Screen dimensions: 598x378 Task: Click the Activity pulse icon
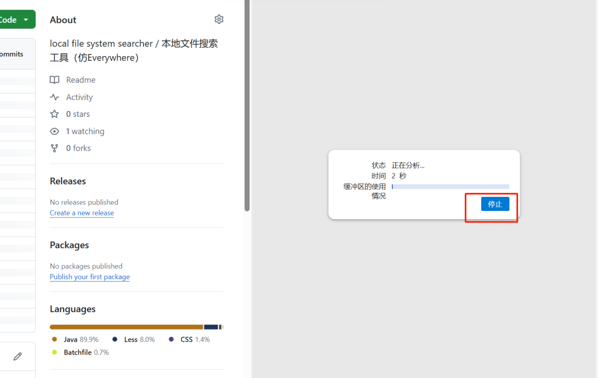(54, 98)
